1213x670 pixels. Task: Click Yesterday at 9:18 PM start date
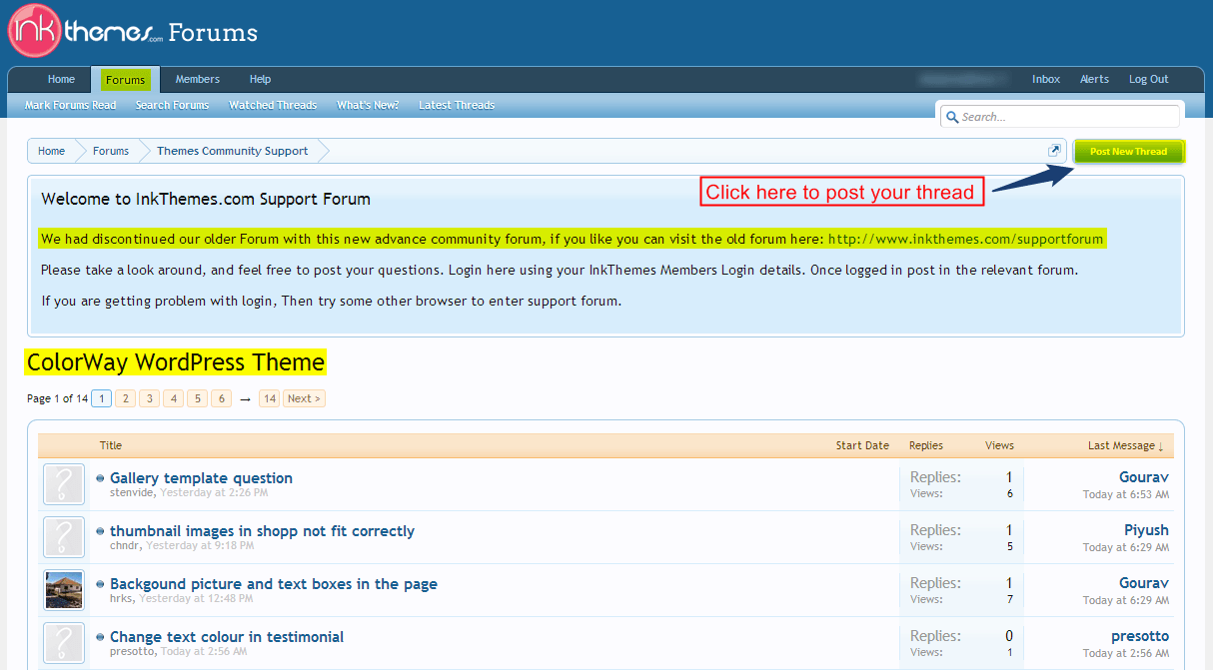pyautogui.click(x=200, y=546)
